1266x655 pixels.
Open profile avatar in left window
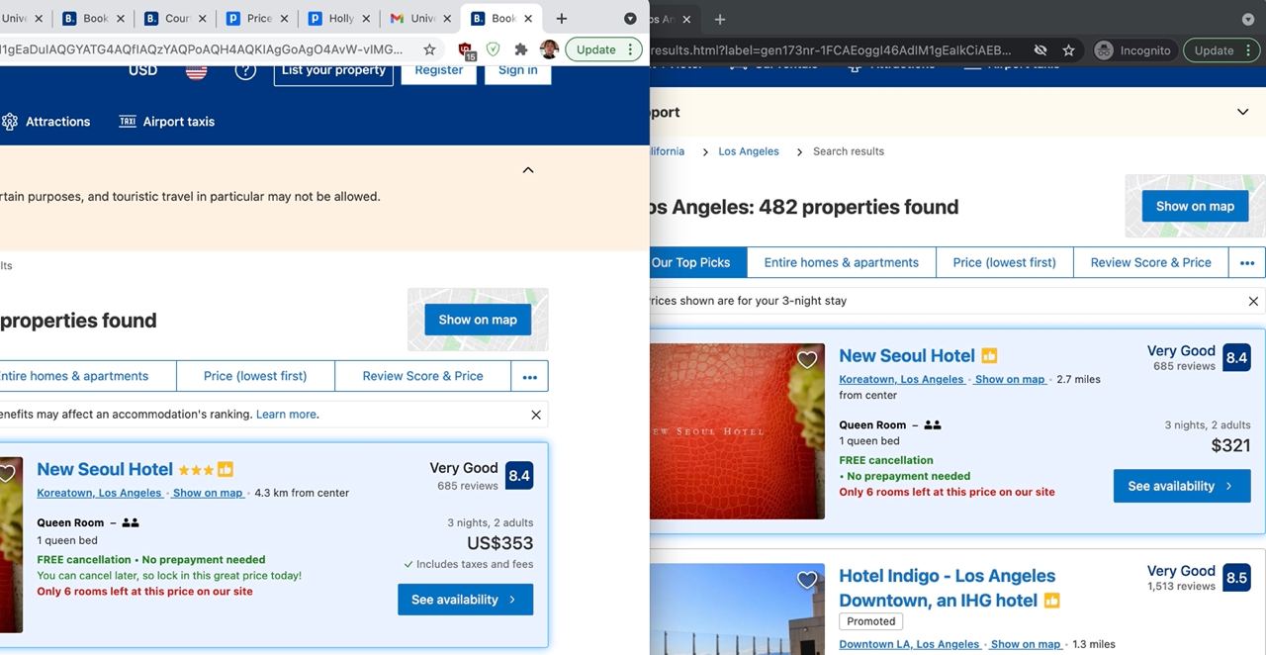[550, 49]
